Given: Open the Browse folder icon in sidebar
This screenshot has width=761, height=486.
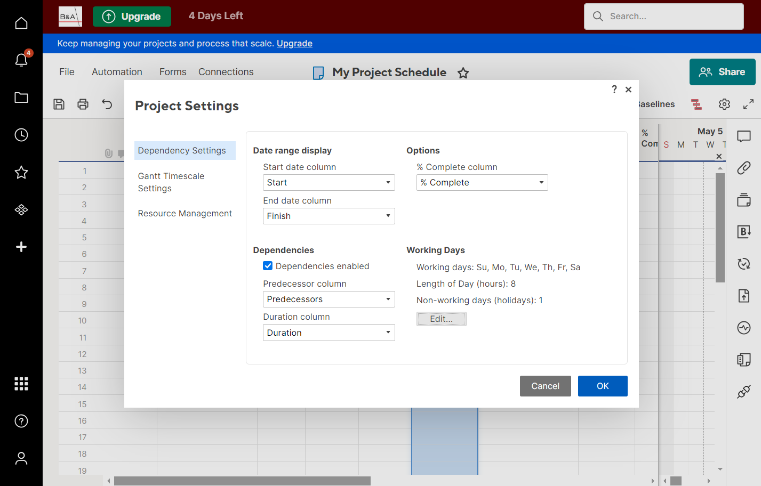Looking at the screenshot, I should [x=21, y=98].
